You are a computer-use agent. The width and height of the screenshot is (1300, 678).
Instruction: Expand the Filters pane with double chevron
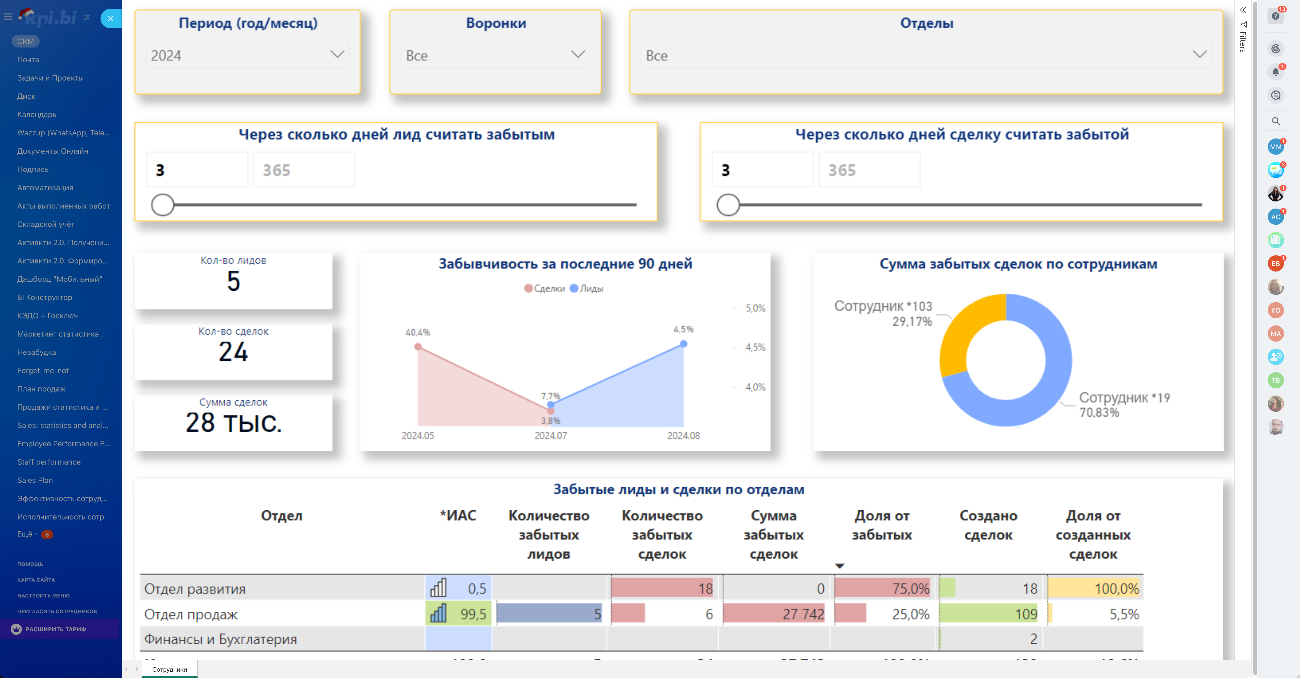coord(1243,10)
